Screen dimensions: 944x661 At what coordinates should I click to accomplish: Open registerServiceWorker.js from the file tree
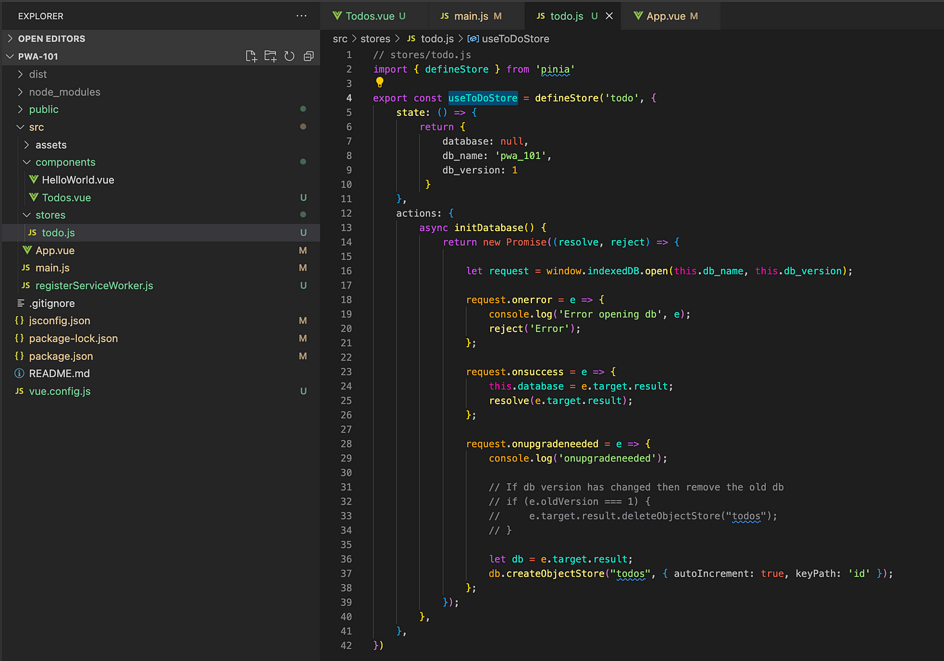[x=94, y=286]
